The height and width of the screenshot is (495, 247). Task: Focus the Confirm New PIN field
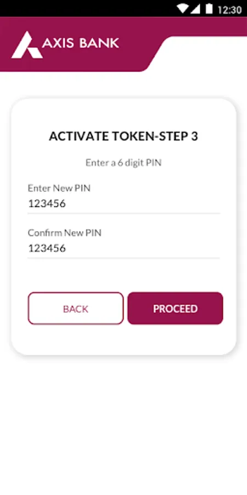[x=123, y=249]
